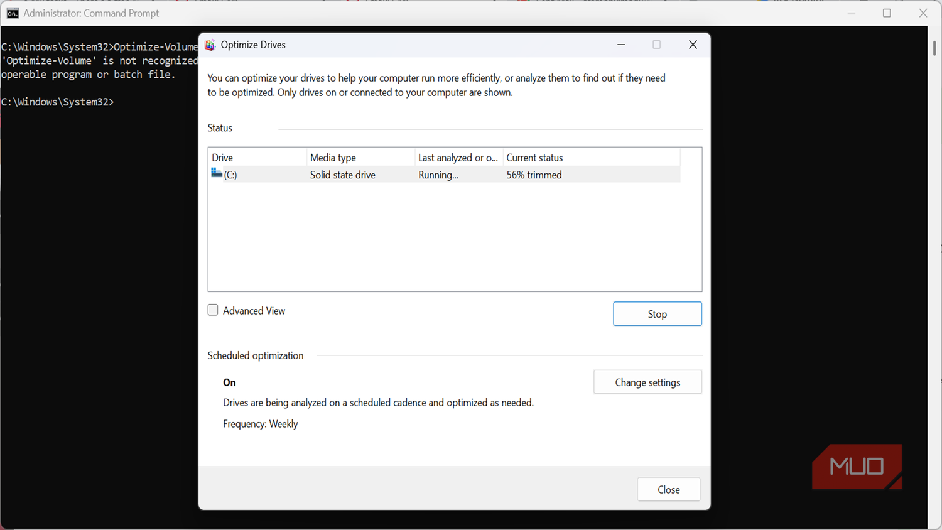Click the Command Prompt vertical scrollbar thumb
The height and width of the screenshot is (530, 942).
tap(934, 48)
